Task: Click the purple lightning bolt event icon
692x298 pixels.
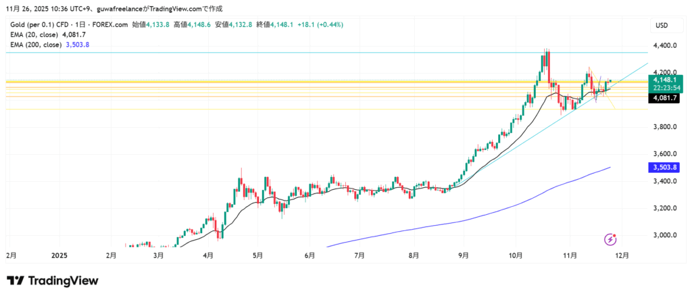Action: pos(611,239)
